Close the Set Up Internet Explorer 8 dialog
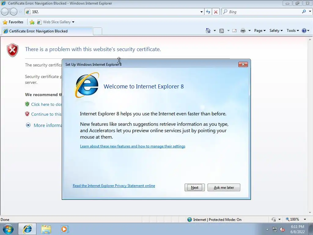This screenshot has height=235, width=313. (x=243, y=64)
